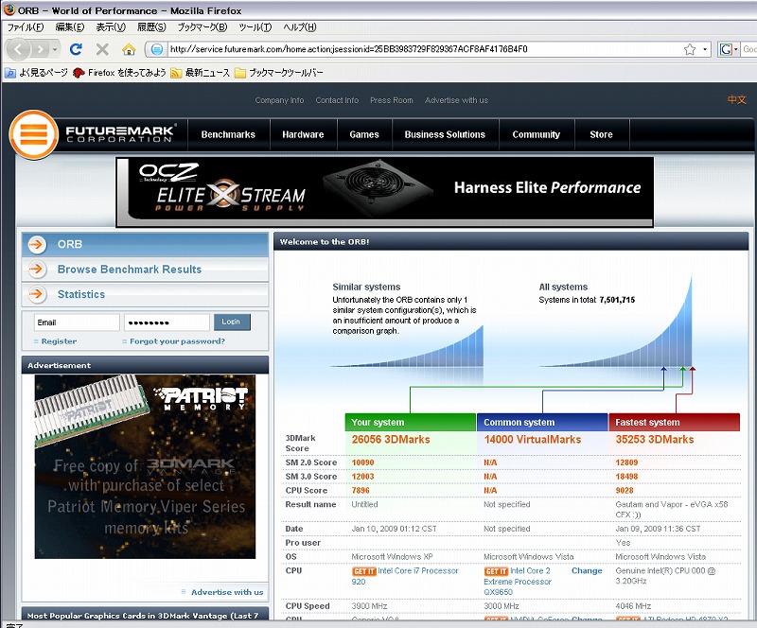
Task: Click the Firefox icon in the title bar
Action: pos(9,9)
